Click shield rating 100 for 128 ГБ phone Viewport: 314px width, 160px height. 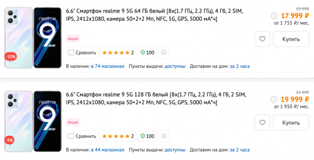pos(147,136)
